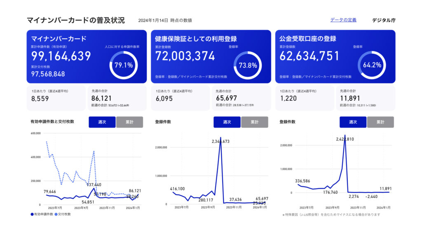The image size is (422, 237).
Task: Select 累計 tab under 有効申請件数と交付枚数
Action: 129,122
